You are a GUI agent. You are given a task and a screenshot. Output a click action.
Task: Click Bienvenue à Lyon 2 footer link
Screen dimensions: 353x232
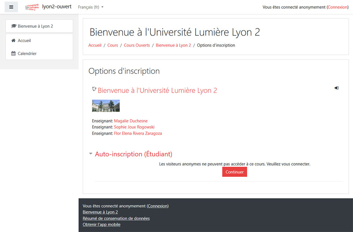[100, 212]
